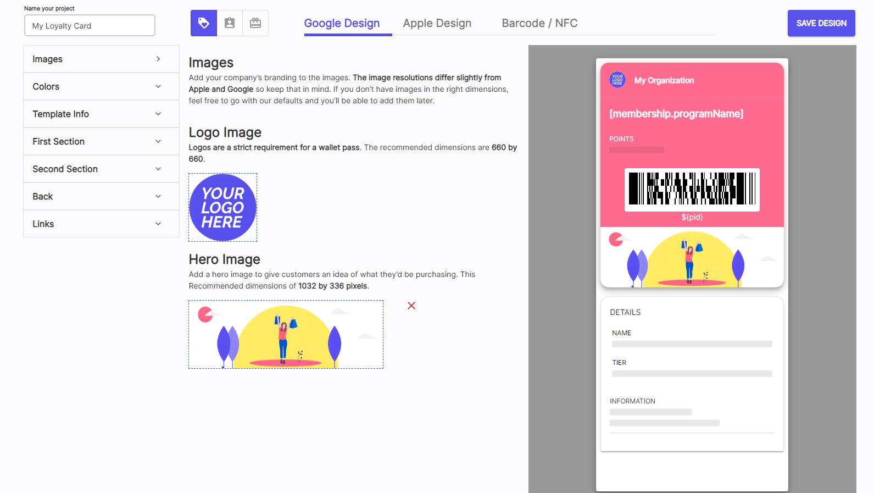Select the loyalty tag template icon
Screen dimensions: 874x493
(x=204, y=23)
